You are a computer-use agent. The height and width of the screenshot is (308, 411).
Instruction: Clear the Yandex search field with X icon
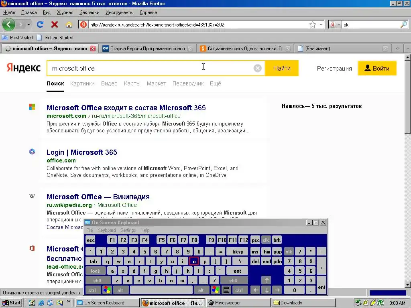pos(258,68)
